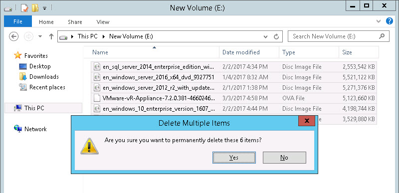
Task: Click the New folder quick access icon
Action: tap(35, 8)
